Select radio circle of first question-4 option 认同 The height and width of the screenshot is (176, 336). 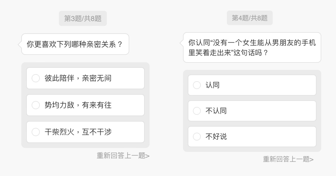pos(197,85)
